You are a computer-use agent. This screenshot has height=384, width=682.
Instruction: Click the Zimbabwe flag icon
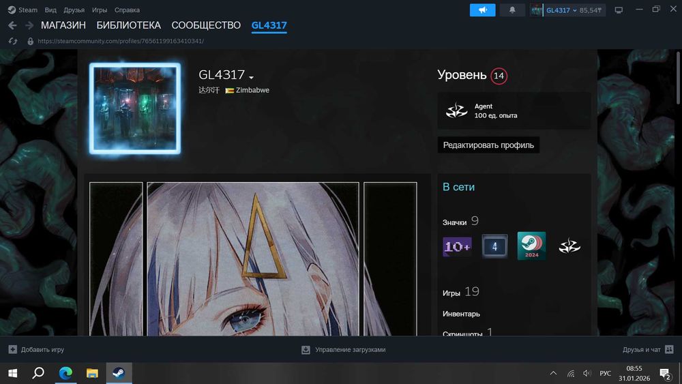coord(229,91)
